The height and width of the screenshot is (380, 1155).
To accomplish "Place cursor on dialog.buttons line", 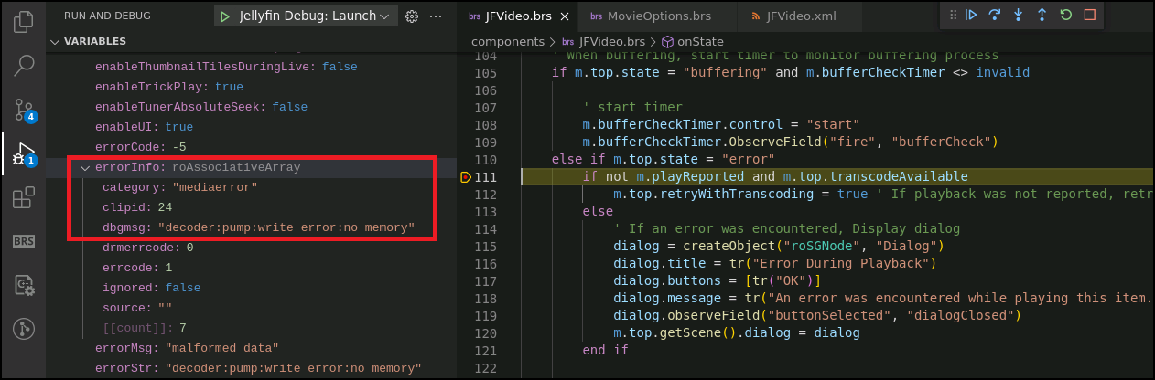I will (718, 280).
